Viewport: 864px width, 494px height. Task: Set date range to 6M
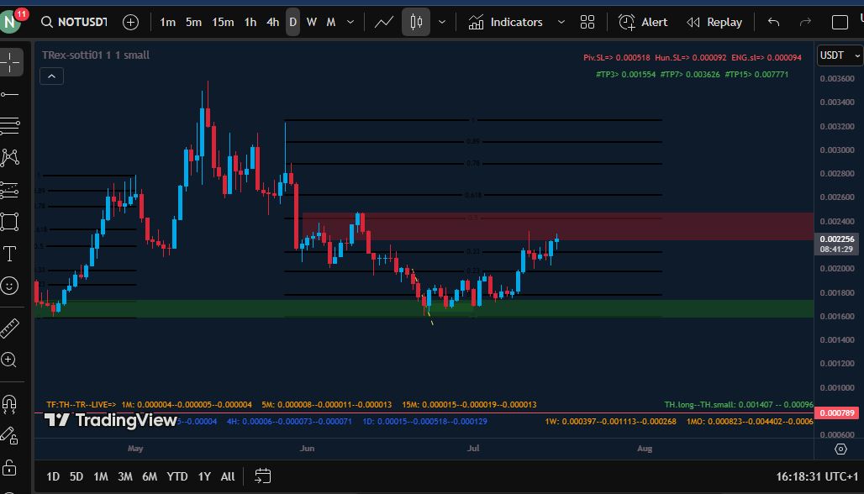(x=150, y=476)
